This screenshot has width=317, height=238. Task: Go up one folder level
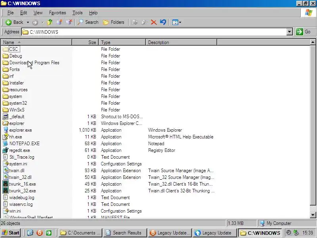[50, 22]
